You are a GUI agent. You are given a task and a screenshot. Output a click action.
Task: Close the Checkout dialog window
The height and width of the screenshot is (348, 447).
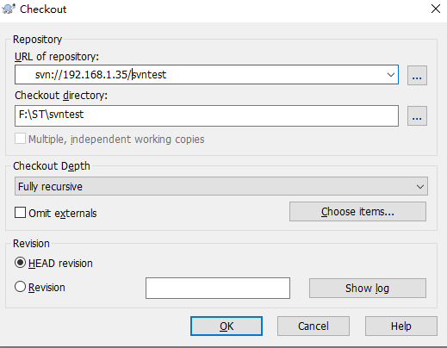pyautogui.click(x=436, y=9)
